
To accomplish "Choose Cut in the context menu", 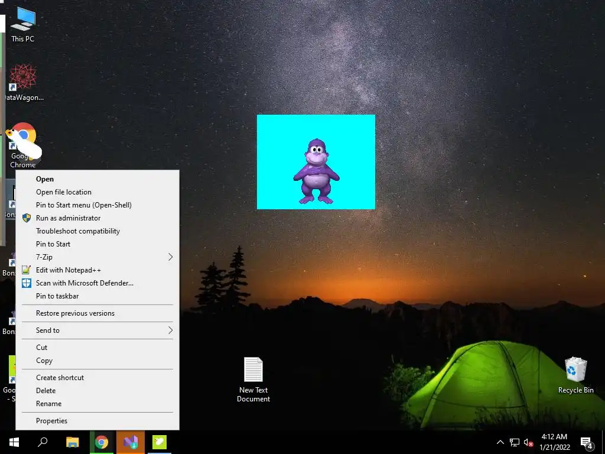I will click(x=97, y=348).
